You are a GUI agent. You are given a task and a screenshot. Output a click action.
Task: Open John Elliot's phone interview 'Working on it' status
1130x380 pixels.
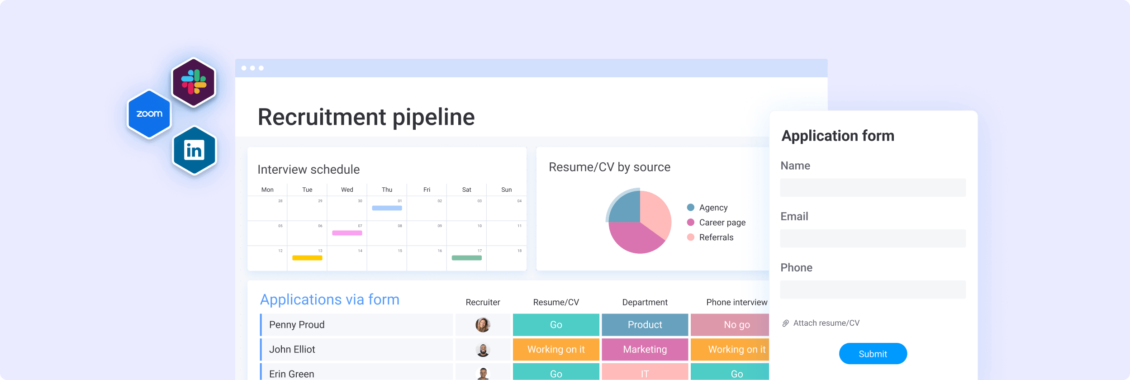[x=730, y=349]
